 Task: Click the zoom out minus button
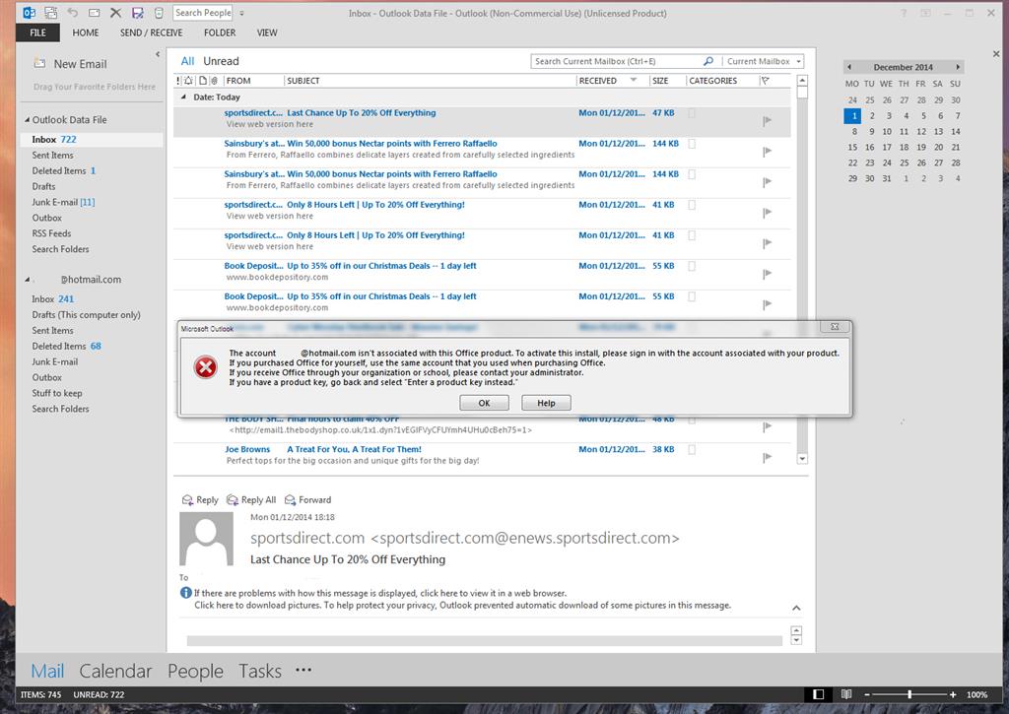[867, 694]
